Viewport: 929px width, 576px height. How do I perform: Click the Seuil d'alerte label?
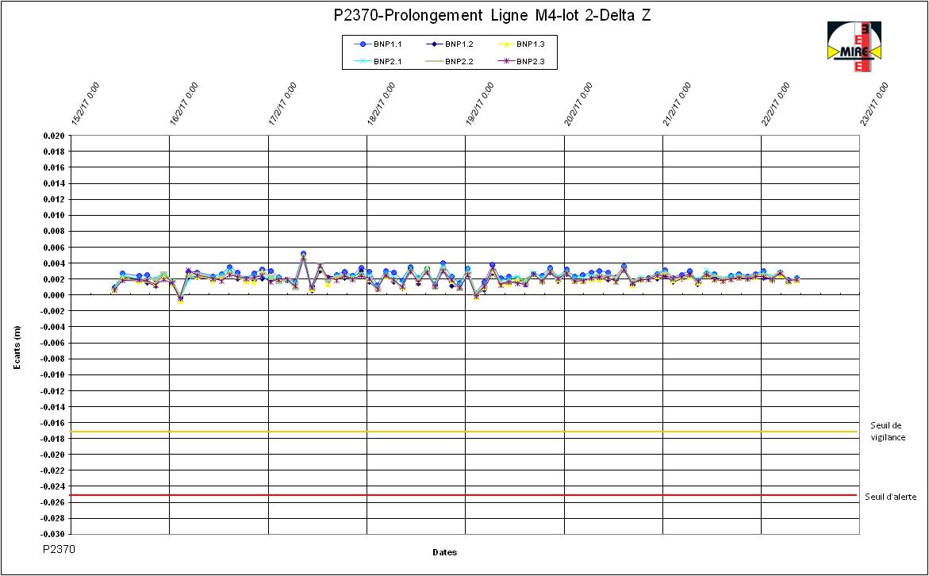coord(890,497)
